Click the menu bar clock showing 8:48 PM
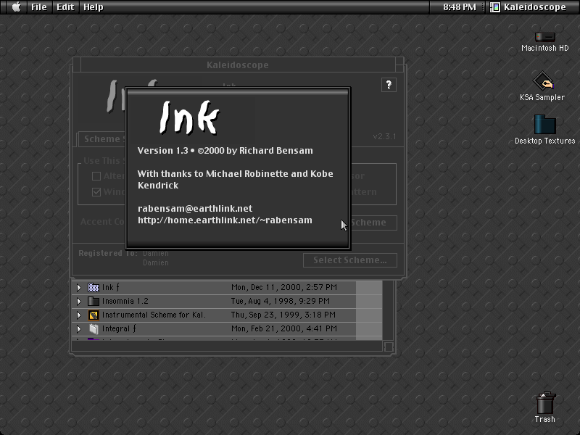 click(x=460, y=7)
